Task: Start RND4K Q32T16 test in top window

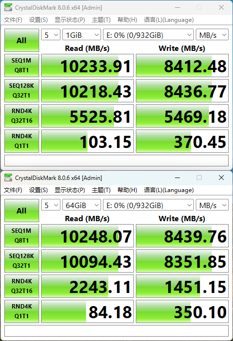Action: (x=22, y=116)
